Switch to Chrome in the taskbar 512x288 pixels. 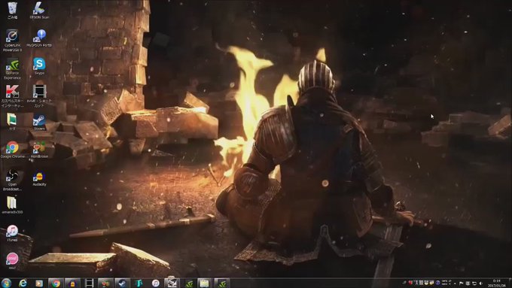56,283
